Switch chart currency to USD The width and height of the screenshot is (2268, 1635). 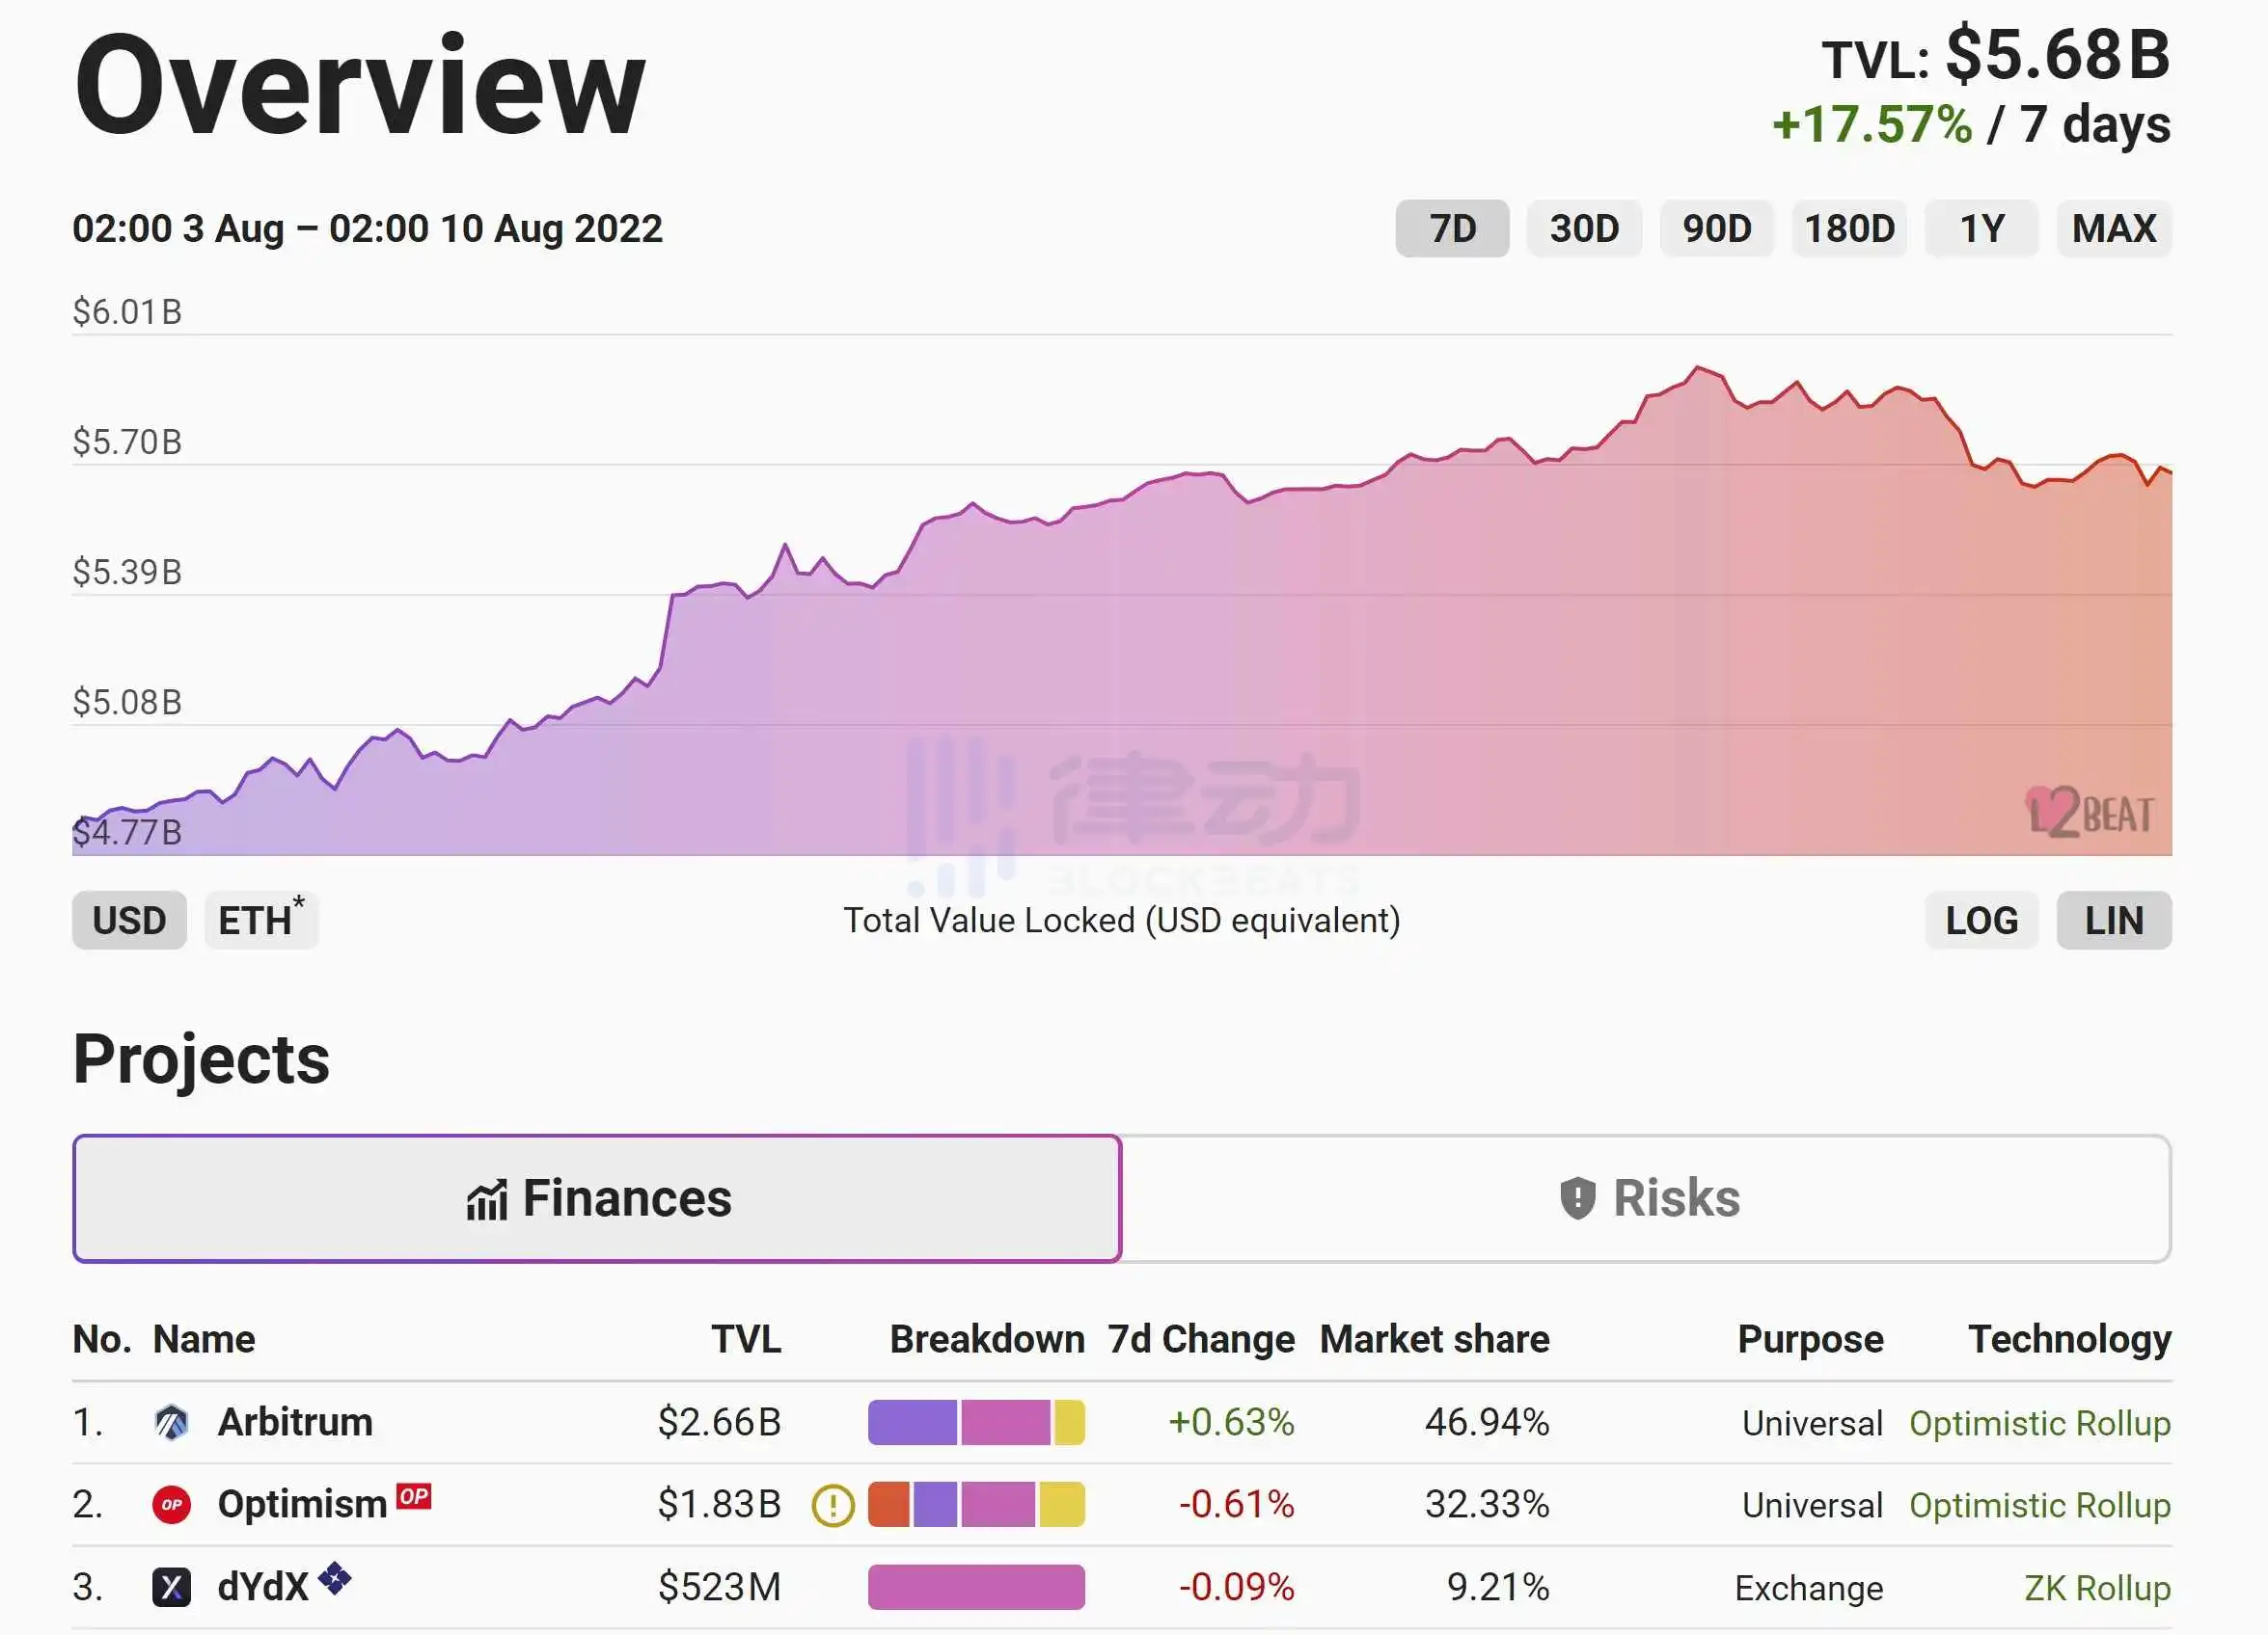pos(129,920)
